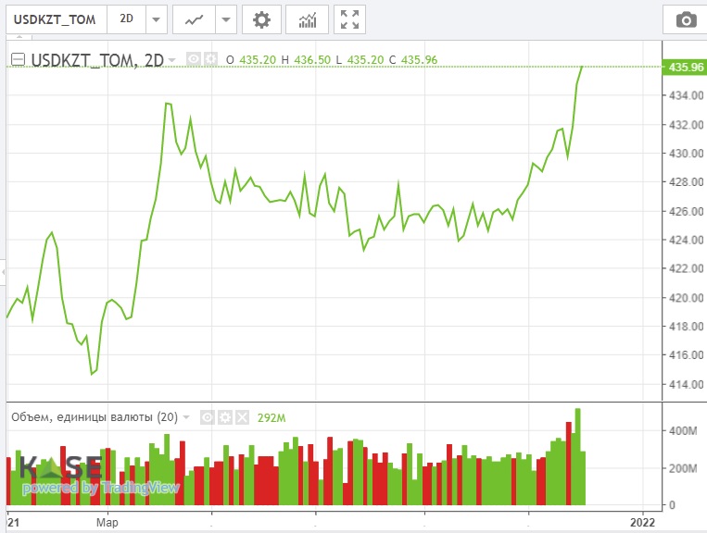Click the open value O 435.20 in legend
This screenshot has height=533, width=707.
(x=250, y=59)
